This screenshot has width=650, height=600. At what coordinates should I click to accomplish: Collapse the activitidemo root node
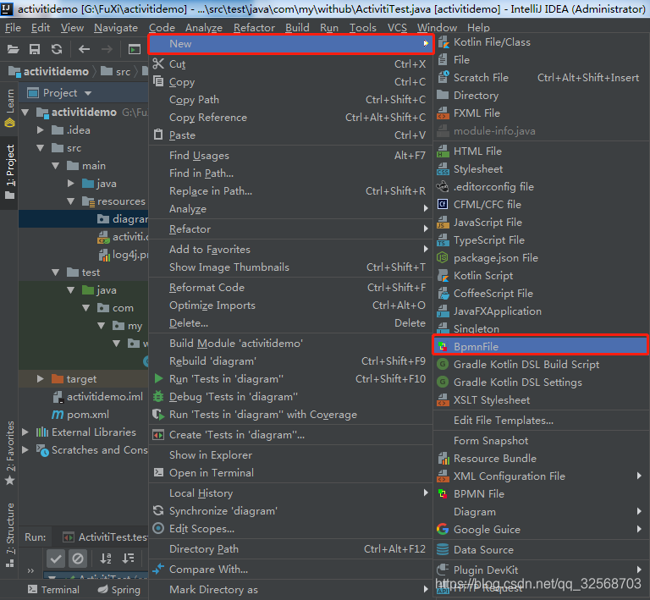coord(25,113)
